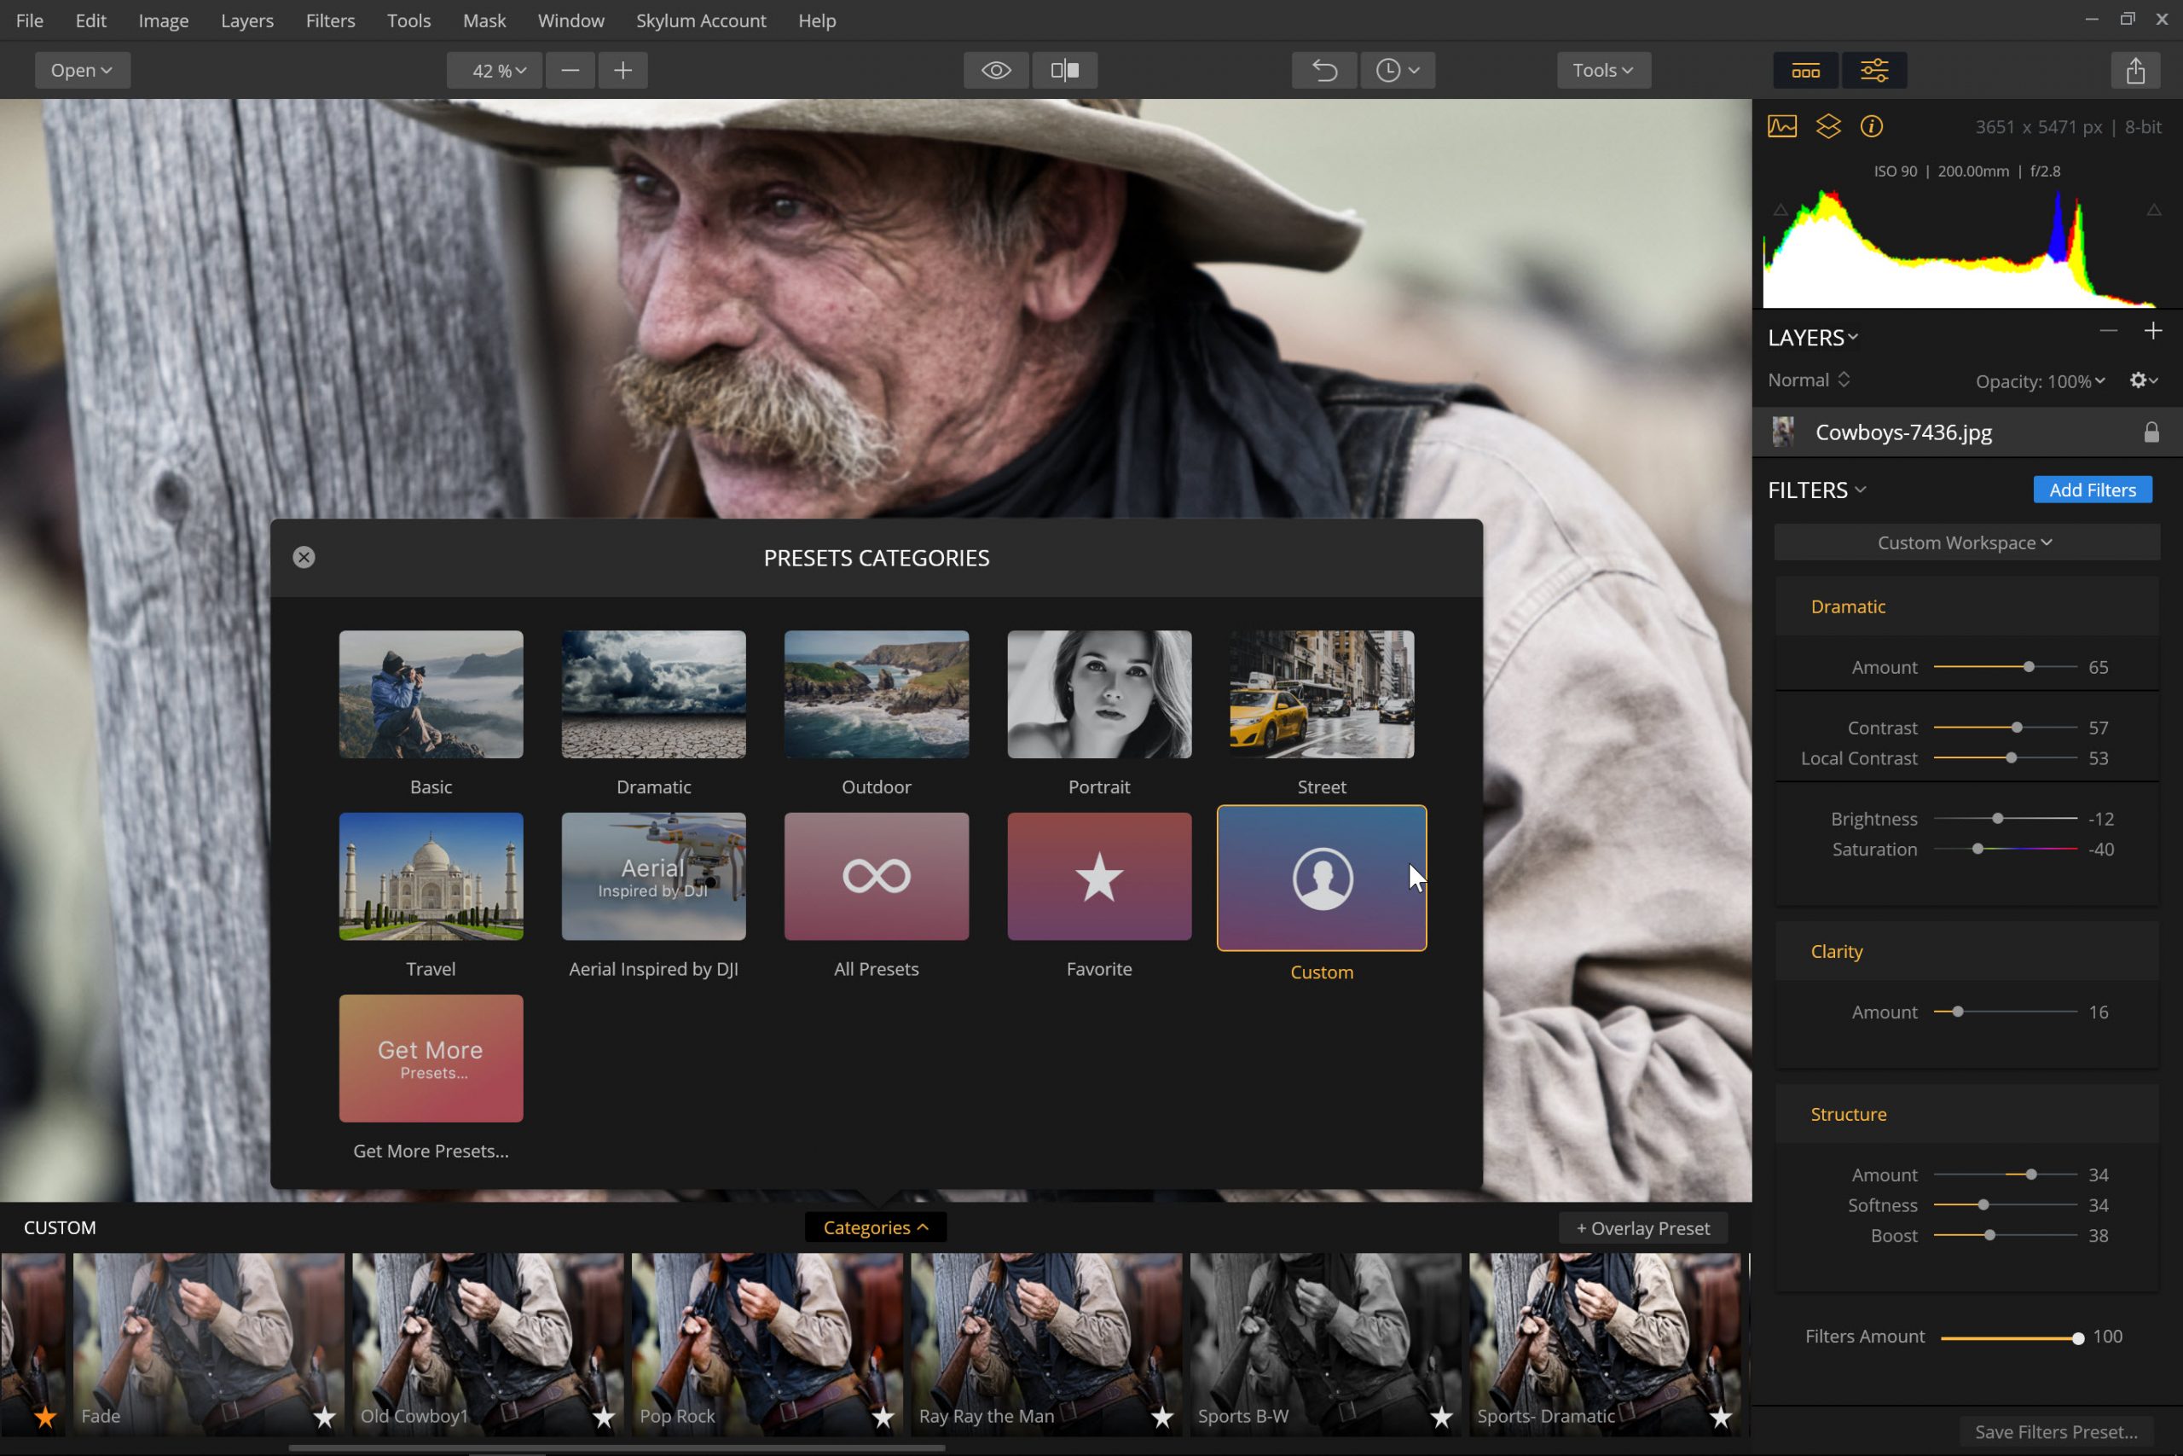Click the export share icon

click(2134, 71)
